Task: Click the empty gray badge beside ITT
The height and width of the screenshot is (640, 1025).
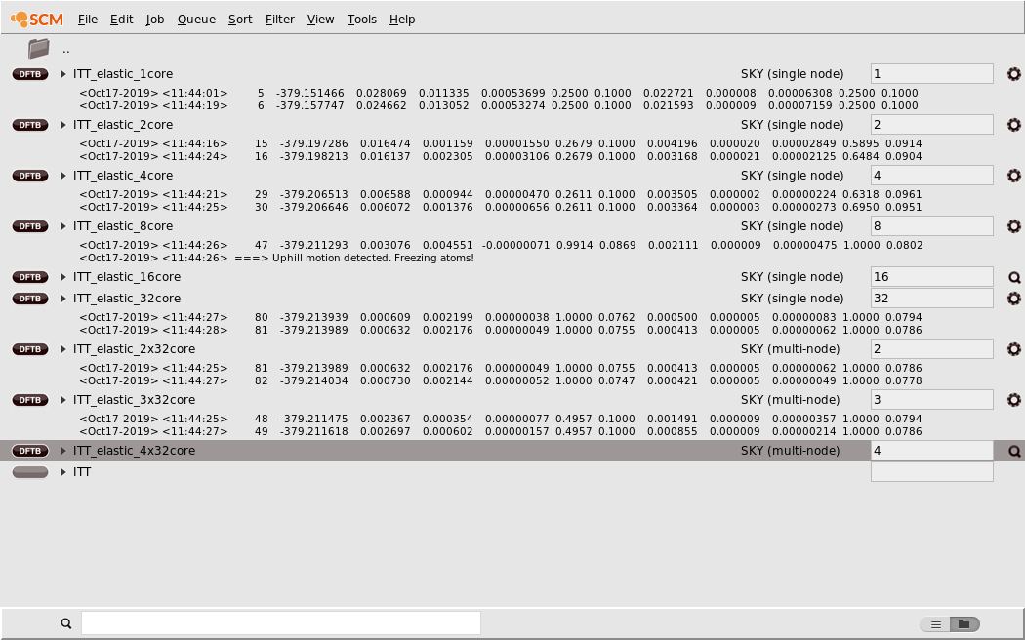Action: coord(29,471)
